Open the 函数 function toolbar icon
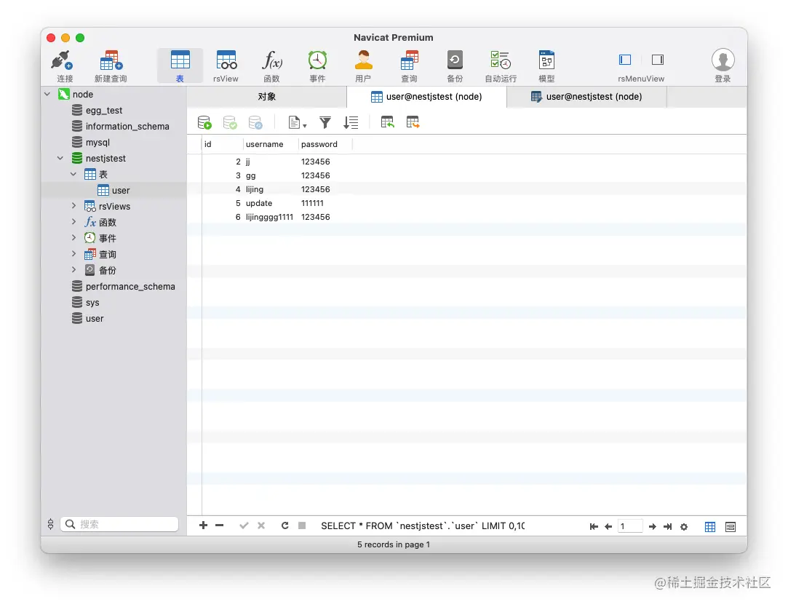Image resolution: width=788 pixels, height=607 pixels. click(272, 66)
